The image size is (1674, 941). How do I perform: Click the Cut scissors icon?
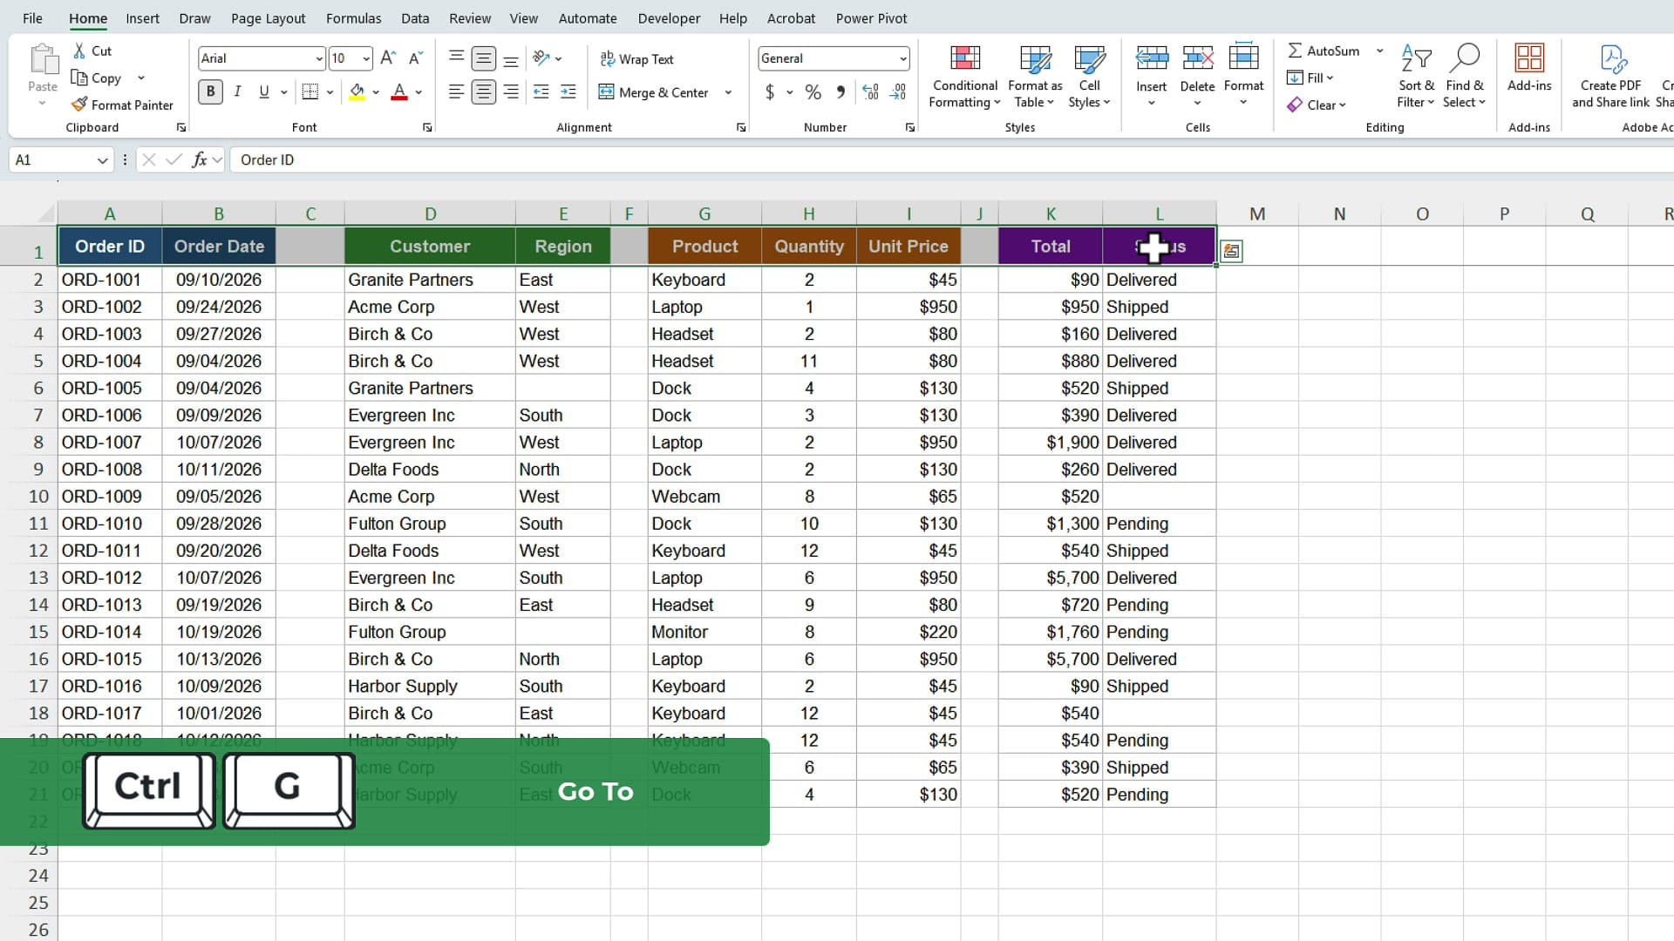(x=80, y=51)
